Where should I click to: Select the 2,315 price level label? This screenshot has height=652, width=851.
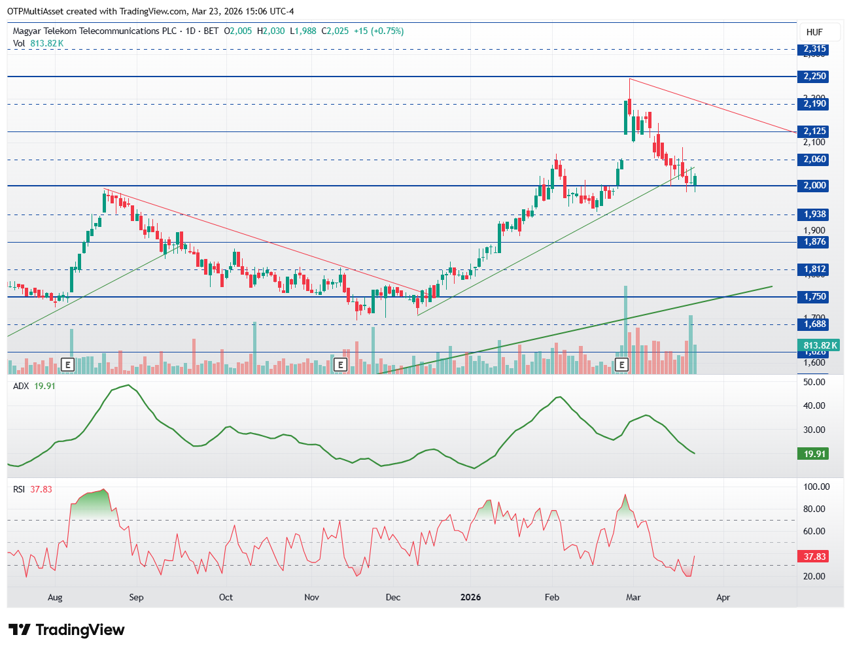(814, 49)
